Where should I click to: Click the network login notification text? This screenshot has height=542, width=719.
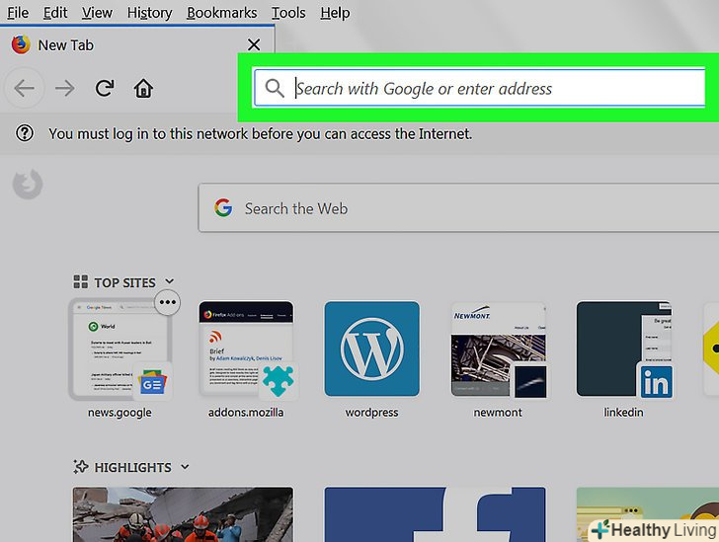point(260,134)
